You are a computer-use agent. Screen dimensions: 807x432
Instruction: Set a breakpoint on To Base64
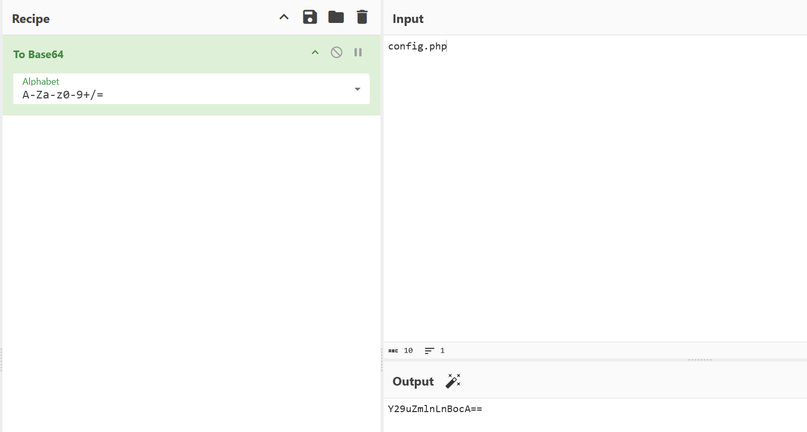(x=358, y=52)
